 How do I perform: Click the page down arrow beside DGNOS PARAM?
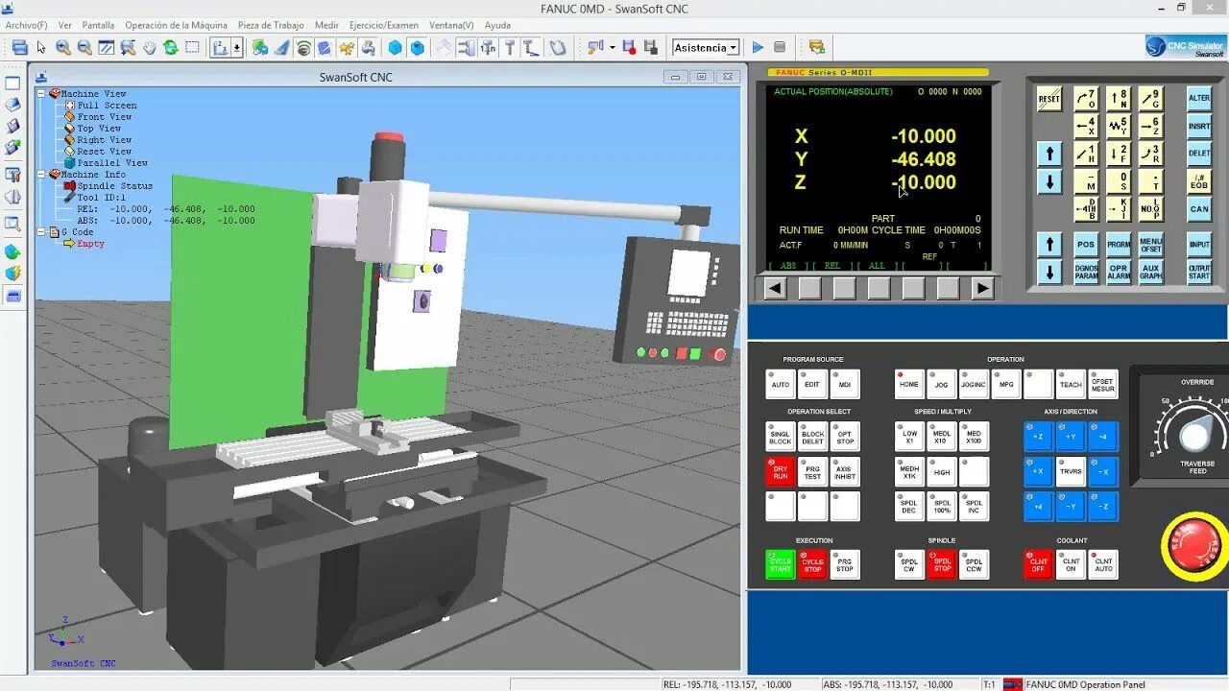[1049, 272]
